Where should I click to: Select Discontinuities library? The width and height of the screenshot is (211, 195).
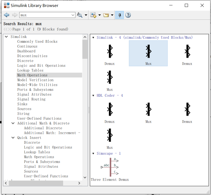pos(32,56)
